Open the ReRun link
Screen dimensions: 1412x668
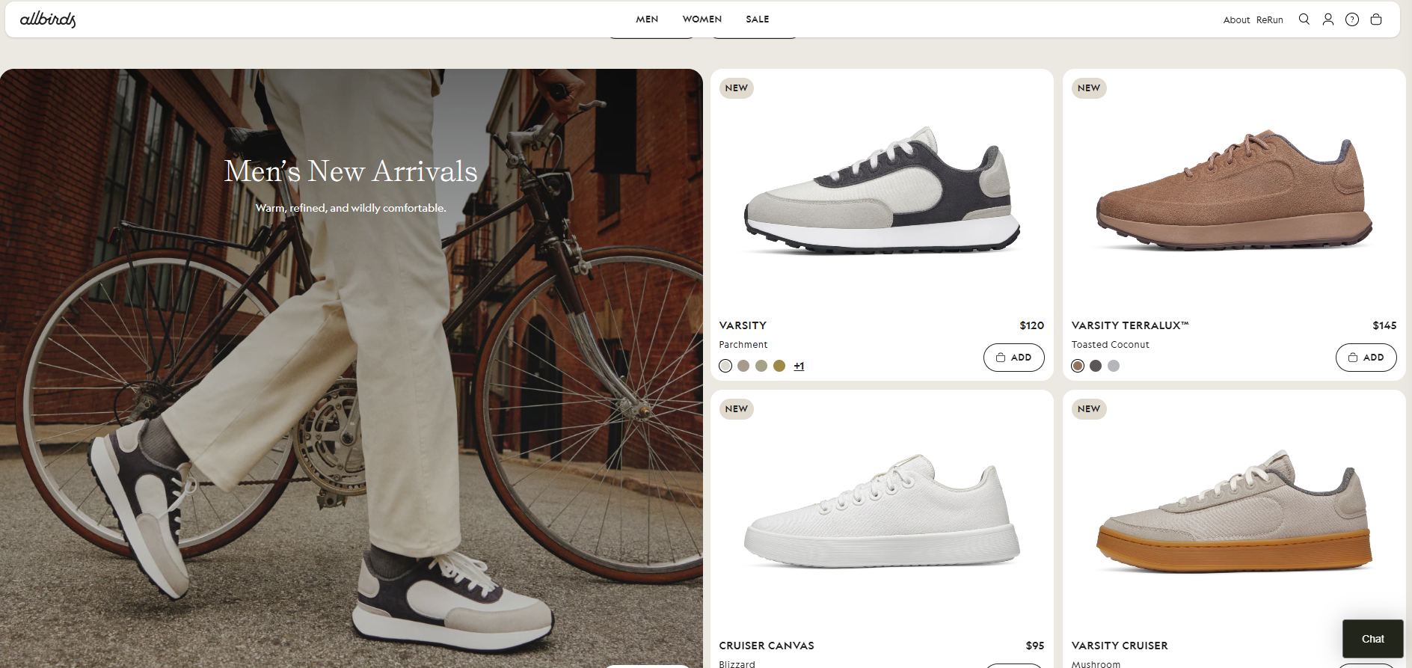[1269, 20]
